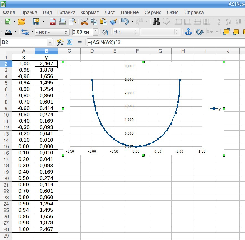Open the Данные menu
This screenshot has height=240, width=245.
pyautogui.click(x=129, y=12)
